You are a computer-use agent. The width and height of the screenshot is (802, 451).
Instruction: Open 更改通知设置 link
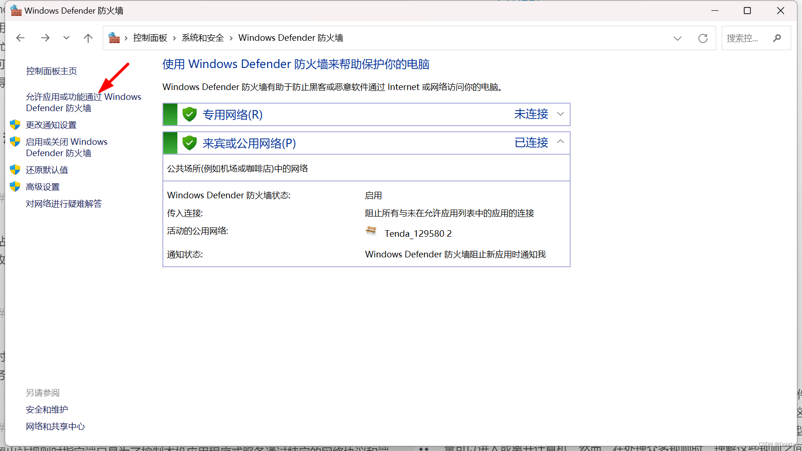point(51,125)
